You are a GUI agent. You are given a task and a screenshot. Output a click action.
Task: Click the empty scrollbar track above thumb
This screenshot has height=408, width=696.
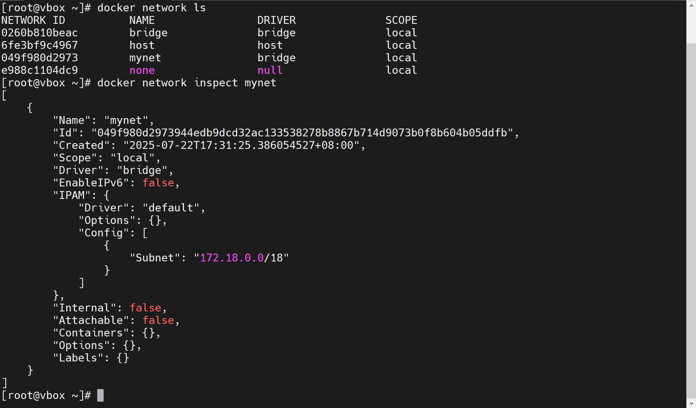691,26
